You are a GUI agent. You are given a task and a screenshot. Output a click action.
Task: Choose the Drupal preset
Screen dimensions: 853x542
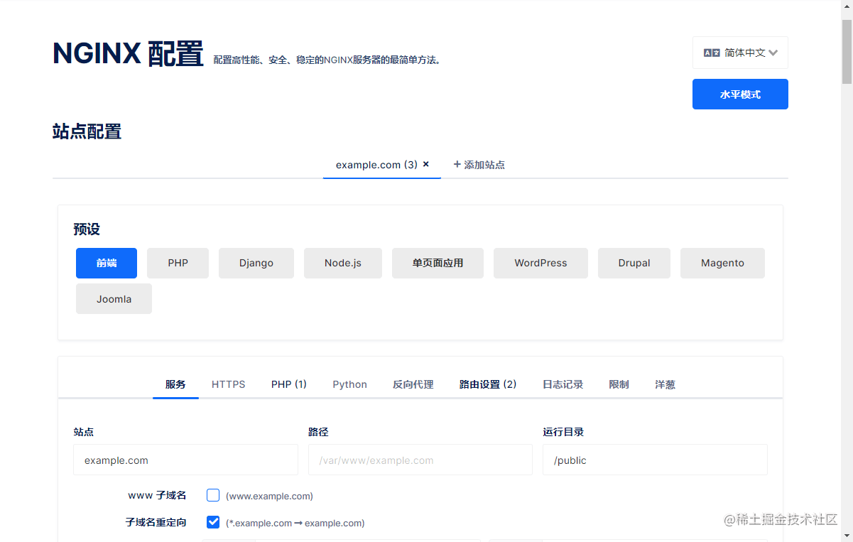pyautogui.click(x=634, y=263)
